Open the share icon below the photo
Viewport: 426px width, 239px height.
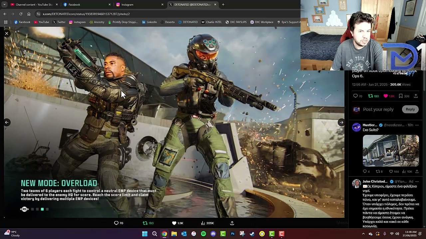[232, 223]
